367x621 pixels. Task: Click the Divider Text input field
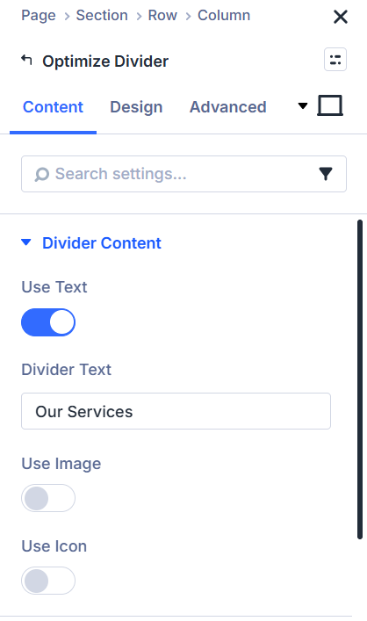[176, 411]
